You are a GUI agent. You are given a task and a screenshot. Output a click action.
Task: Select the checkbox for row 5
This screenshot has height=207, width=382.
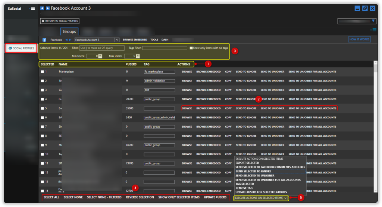pyautogui.click(x=43, y=108)
